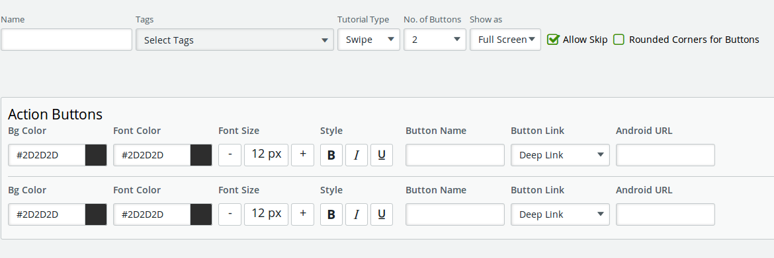Toggle Italic style in first button row
The height and width of the screenshot is (258, 774).
click(x=357, y=155)
